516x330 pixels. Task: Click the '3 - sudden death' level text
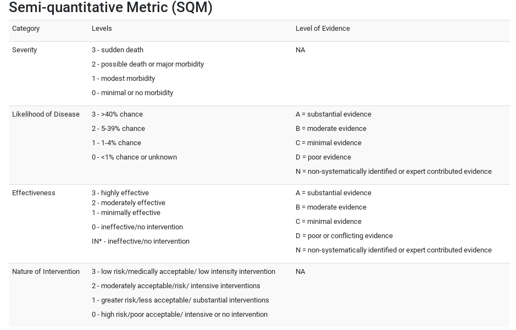(x=118, y=50)
